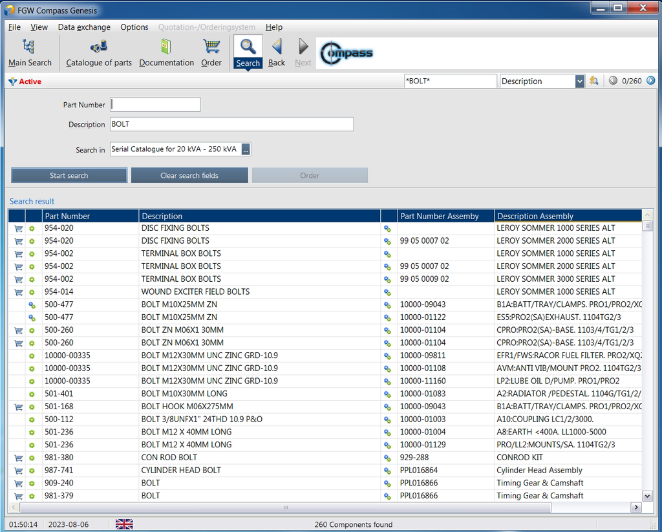Go to previous match using grey arrow

click(x=613, y=81)
